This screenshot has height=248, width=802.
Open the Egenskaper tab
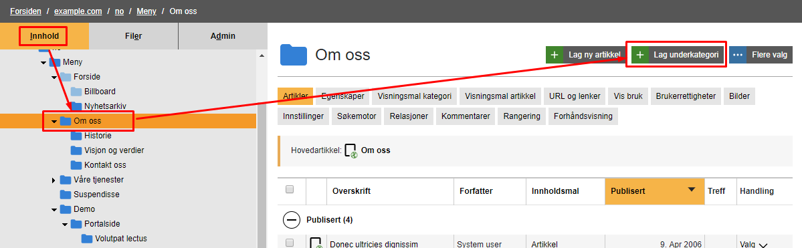click(x=343, y=96)
